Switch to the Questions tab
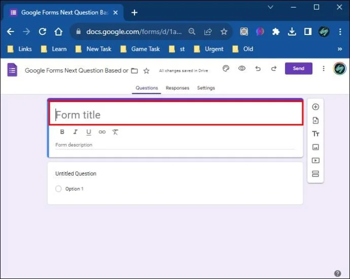This screenshot has width=350, height=279. 147,88
